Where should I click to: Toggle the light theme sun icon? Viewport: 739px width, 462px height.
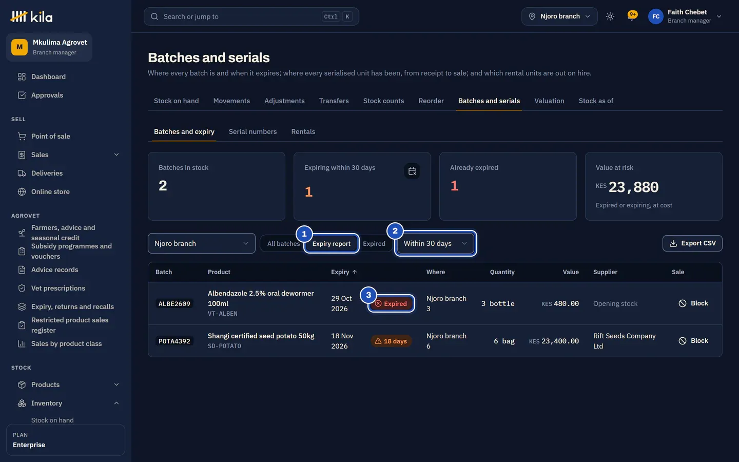point(610,16)
